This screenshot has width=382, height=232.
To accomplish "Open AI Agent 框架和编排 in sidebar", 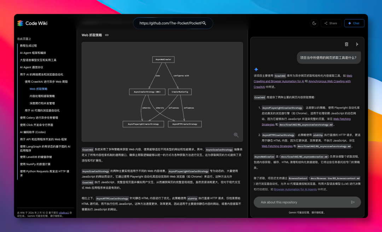I will pos(33,53).
